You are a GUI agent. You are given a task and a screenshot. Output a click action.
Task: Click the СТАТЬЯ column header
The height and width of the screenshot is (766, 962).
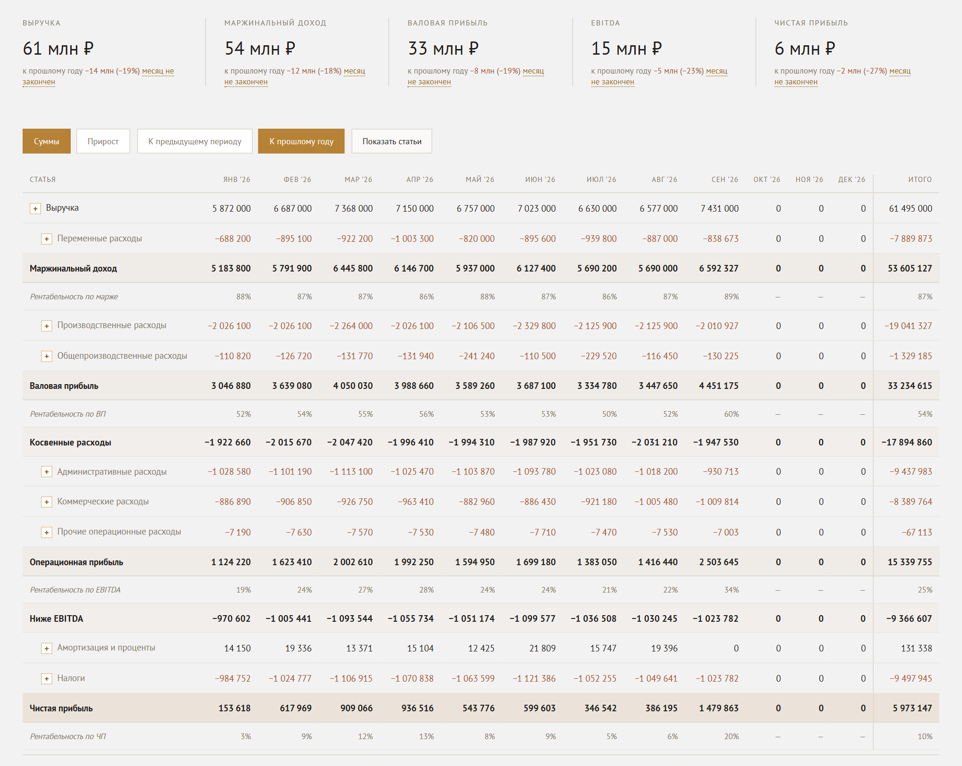pos(42,180)
